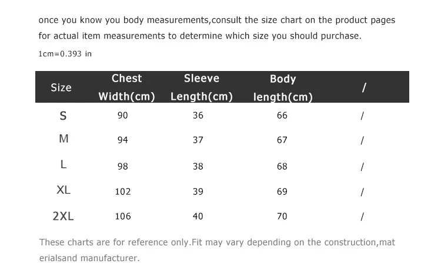Click body length value 66

(x=282, y=116)
